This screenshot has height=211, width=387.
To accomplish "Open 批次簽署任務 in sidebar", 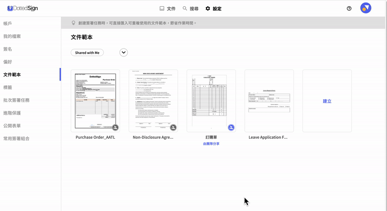I will 16,100.
